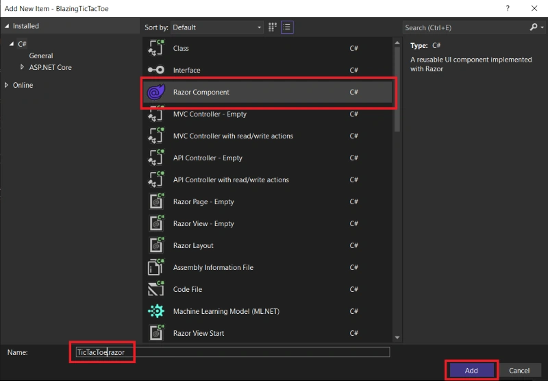Select the Online category label

23,85
